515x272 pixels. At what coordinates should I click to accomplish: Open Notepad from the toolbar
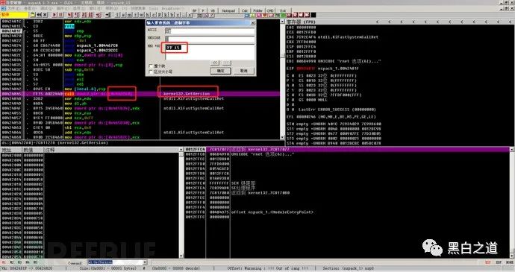coord(228,10)
